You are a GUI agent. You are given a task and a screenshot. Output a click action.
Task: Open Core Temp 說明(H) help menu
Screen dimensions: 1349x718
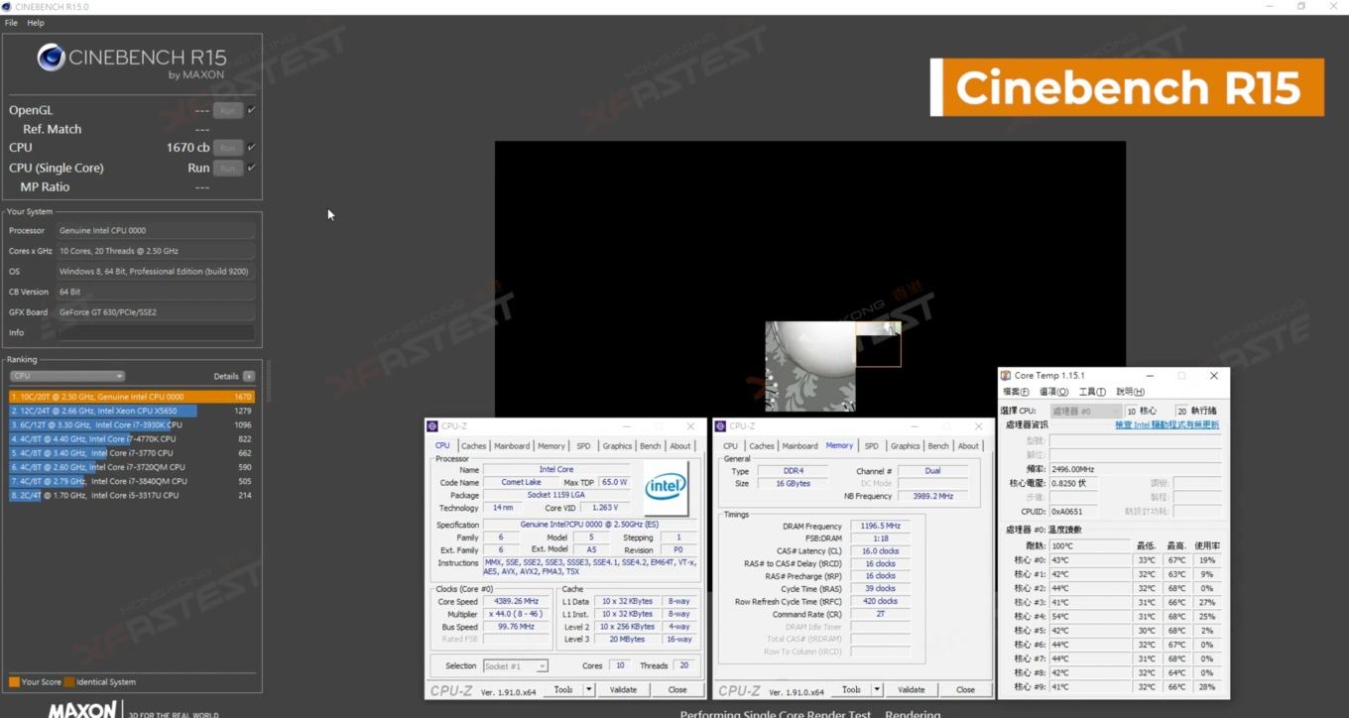point(1130,392)
